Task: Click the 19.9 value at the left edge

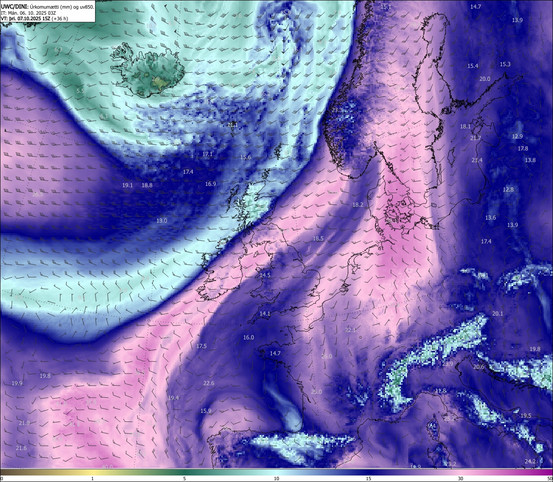Action: 17,383
